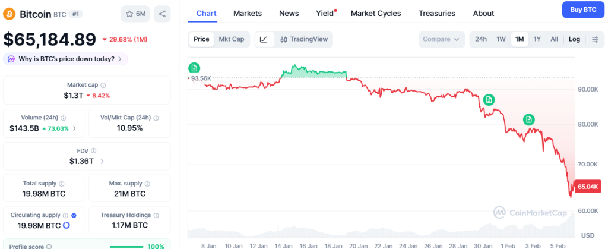608x249 pixels.
Task: Click the Market cap info icon
Action: coord(103,86)
